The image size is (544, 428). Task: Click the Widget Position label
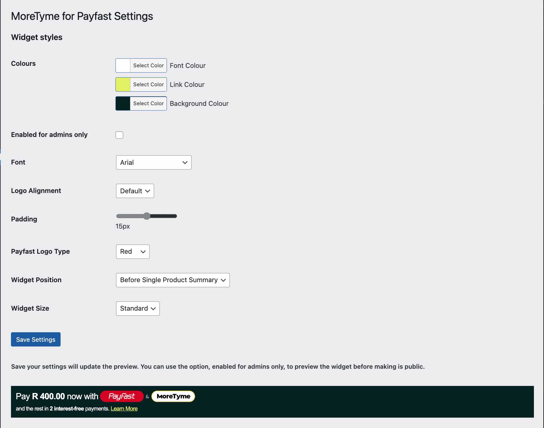coord(36,280)
